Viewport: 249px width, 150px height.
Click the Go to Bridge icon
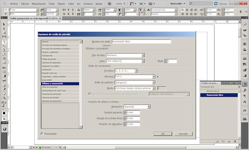(109, 3)
